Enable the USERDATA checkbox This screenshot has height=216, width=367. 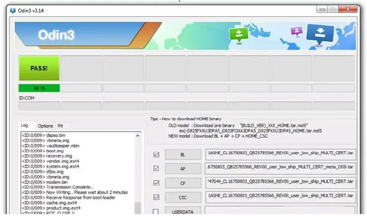[155, 212]
